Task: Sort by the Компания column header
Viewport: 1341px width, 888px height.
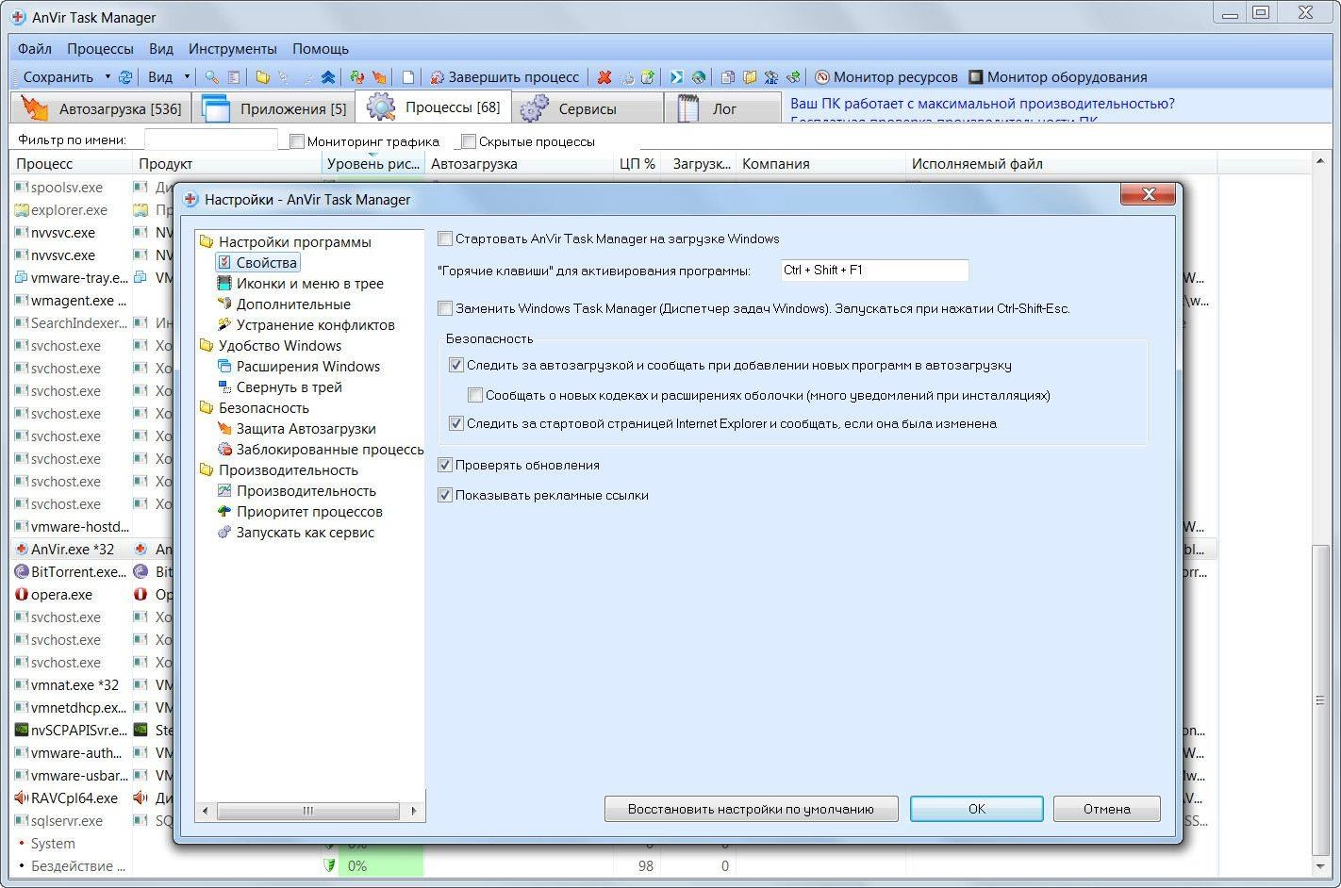Action: coord(820,163)
